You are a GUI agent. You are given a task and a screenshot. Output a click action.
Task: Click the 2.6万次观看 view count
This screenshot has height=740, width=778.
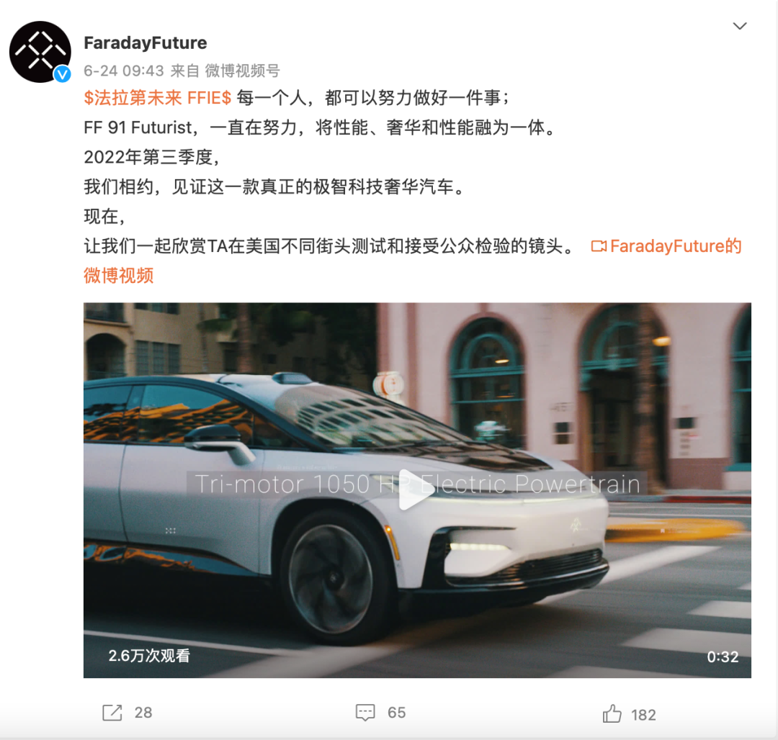coord(149,656)
